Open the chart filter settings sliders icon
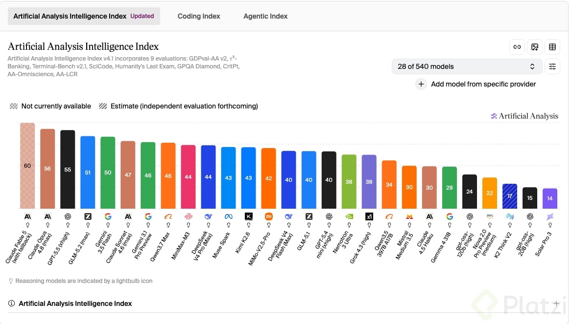Viewport: 572px width, 324px height. [x=552, y=66]
